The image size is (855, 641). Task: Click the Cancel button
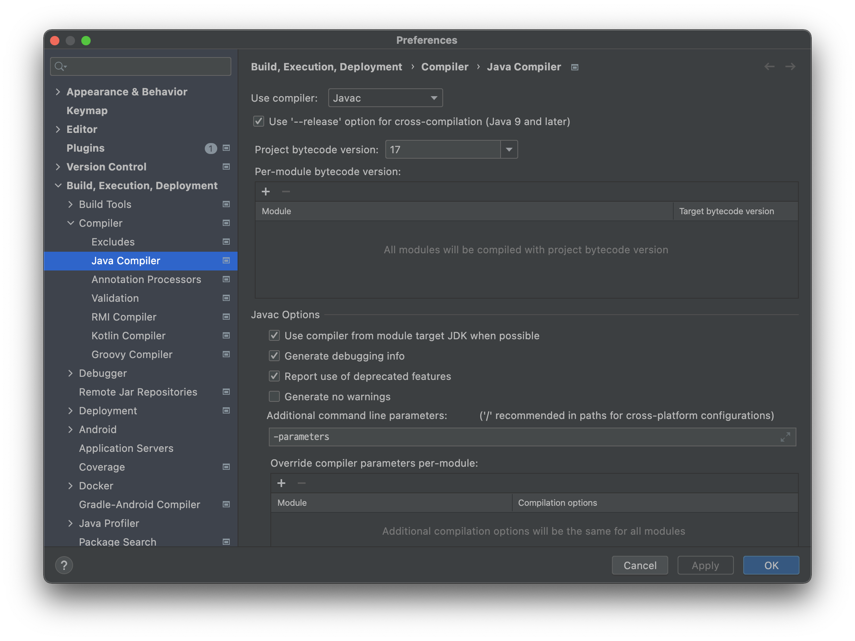pos(640,565)
